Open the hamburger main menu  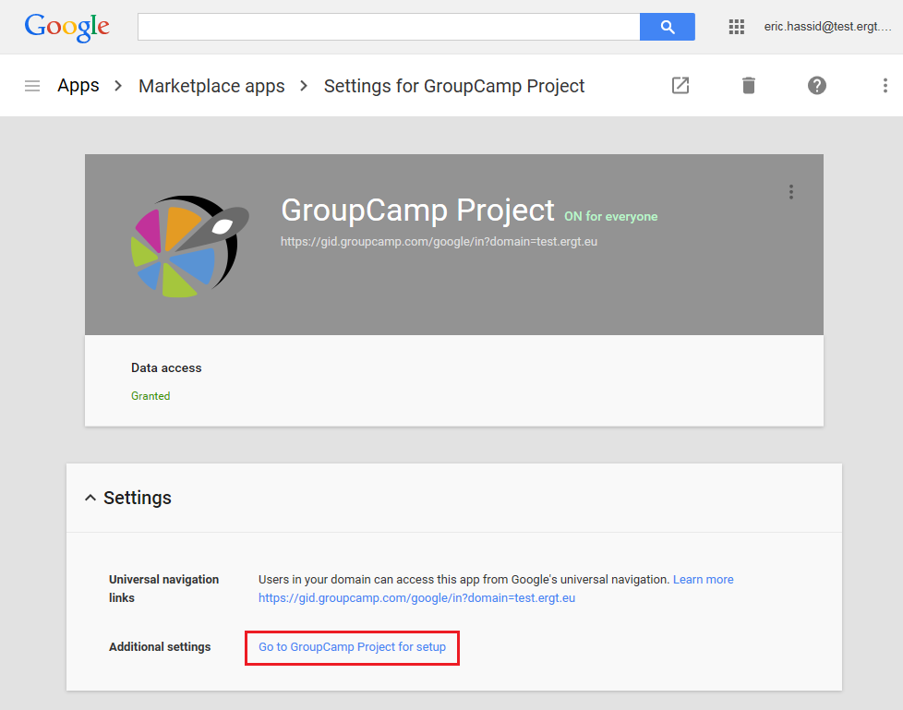pos(32,86)
